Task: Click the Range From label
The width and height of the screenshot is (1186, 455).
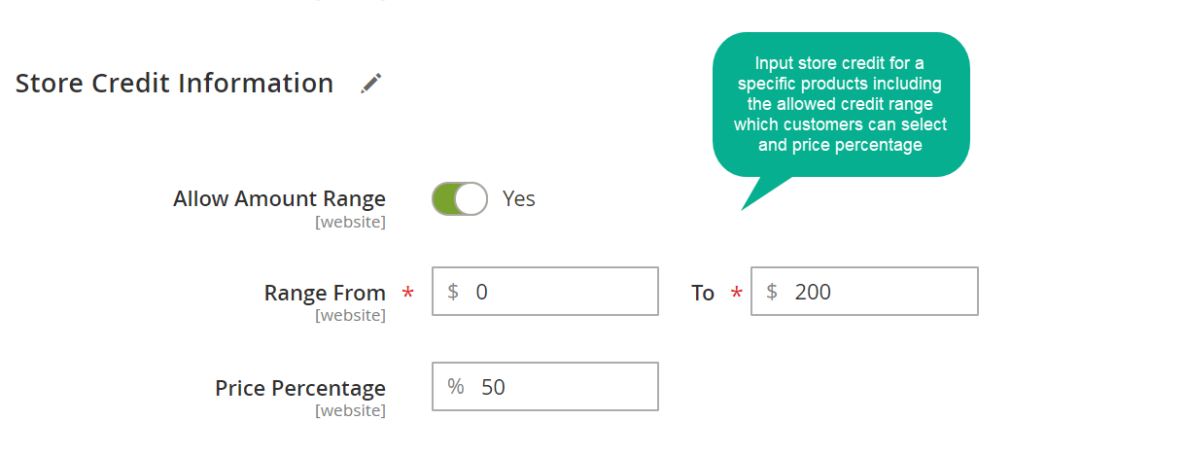Action: (x=325, y=293)
